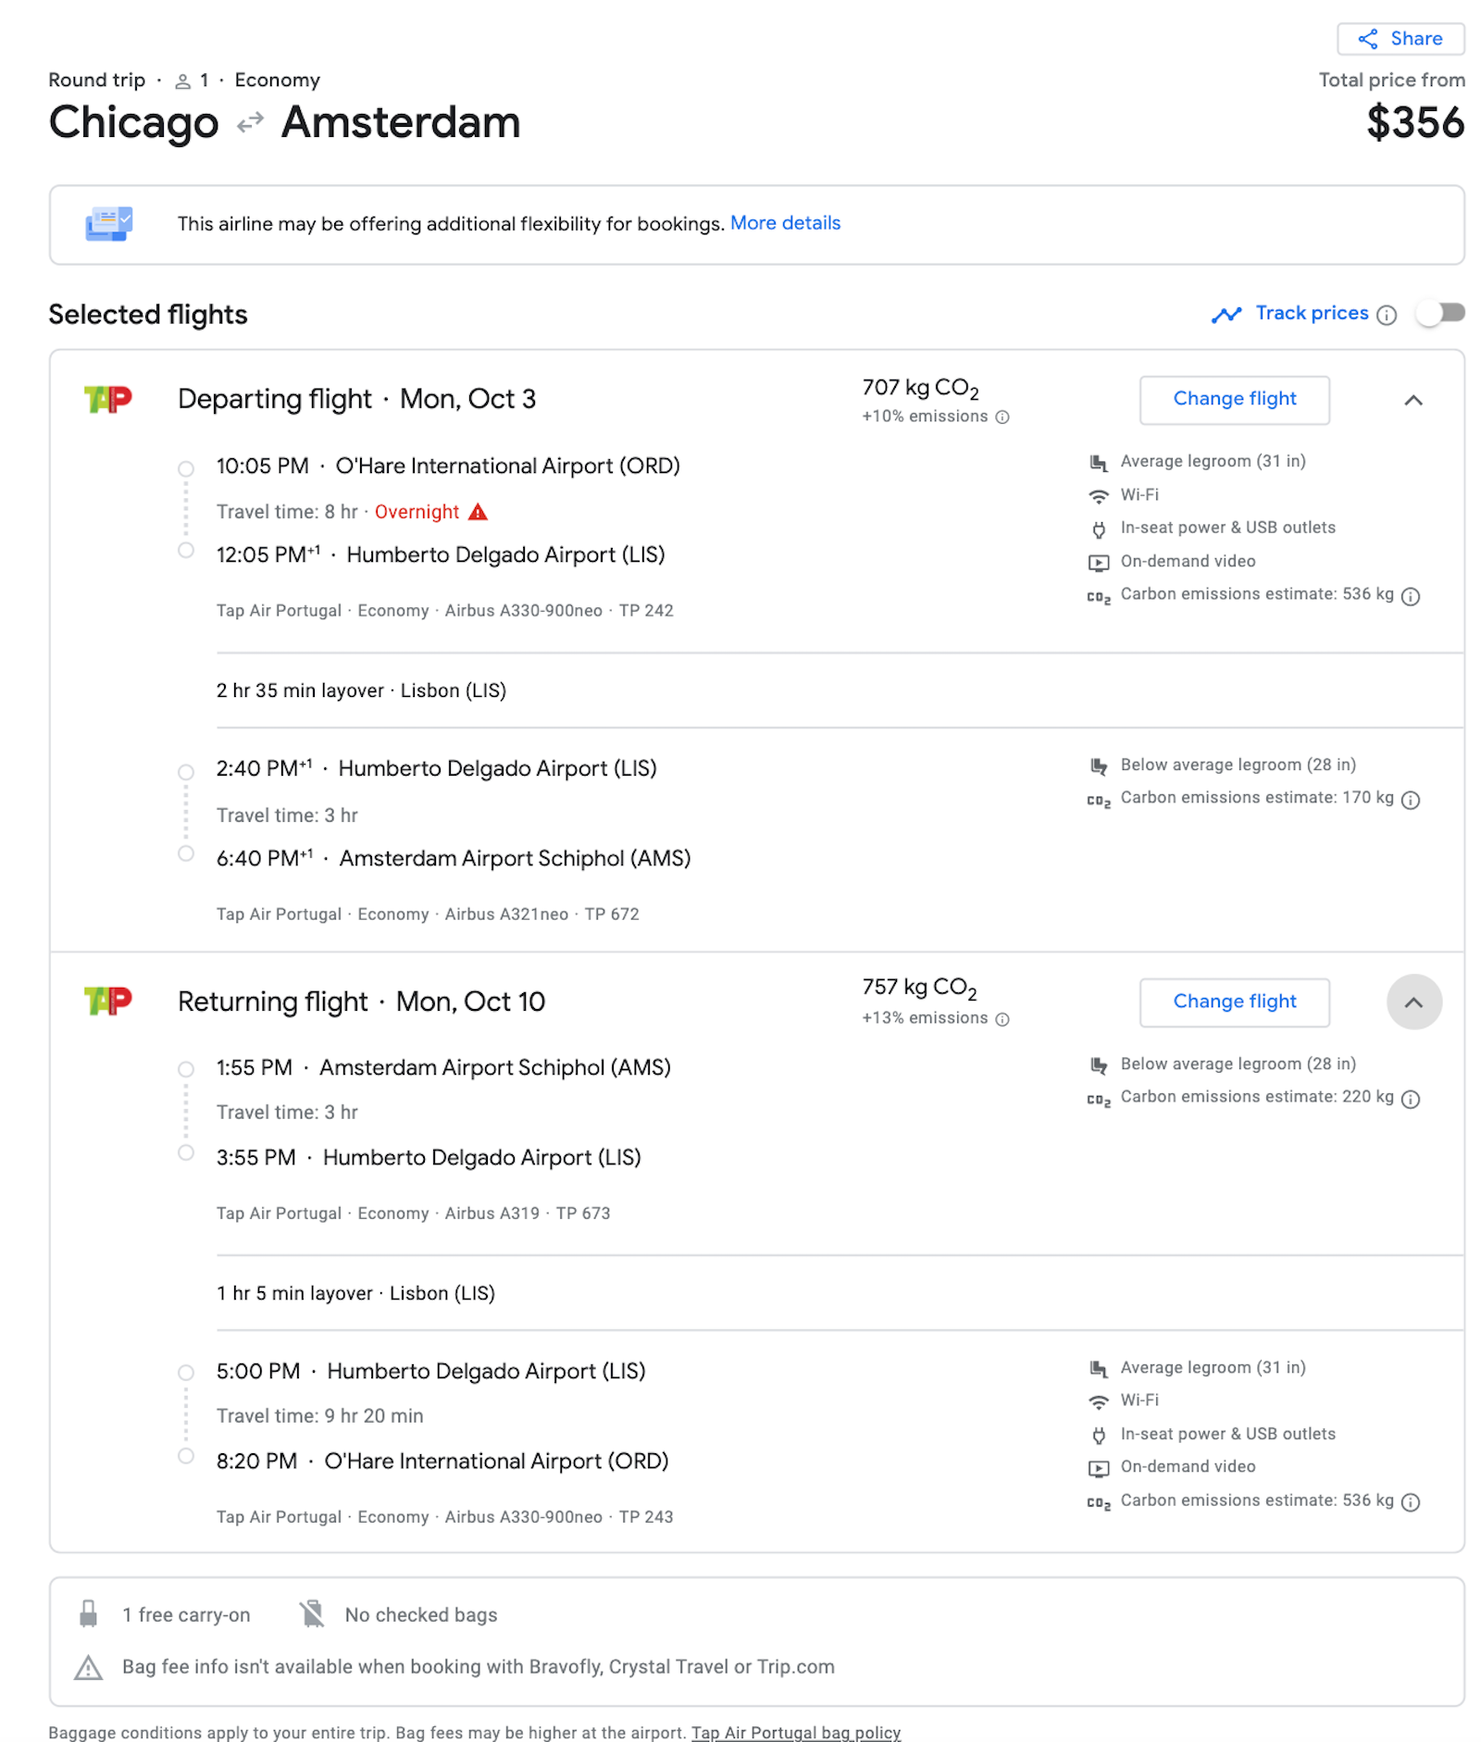Click the in-seat power and USB outlets icon
This screenshot has width=1481, height=1742.
point(1098,528)
